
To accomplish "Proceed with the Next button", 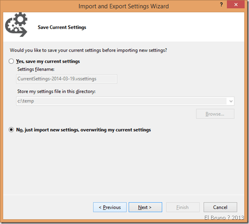I will coord(145,207).
